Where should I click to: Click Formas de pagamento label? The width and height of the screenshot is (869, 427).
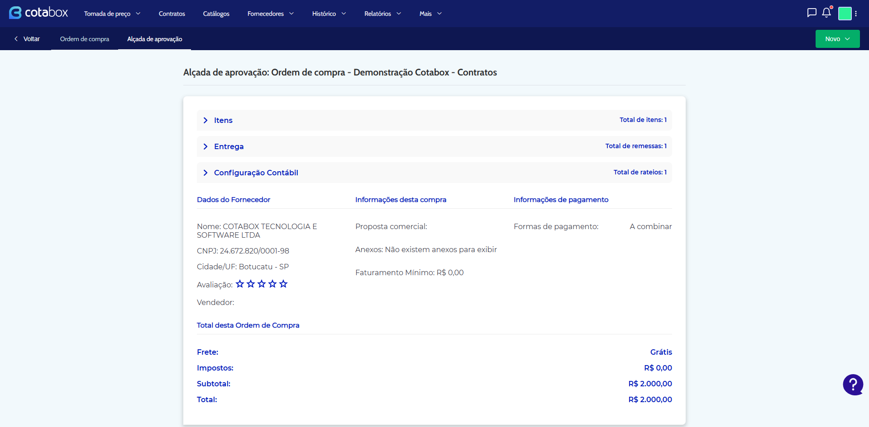coord(556,226)
